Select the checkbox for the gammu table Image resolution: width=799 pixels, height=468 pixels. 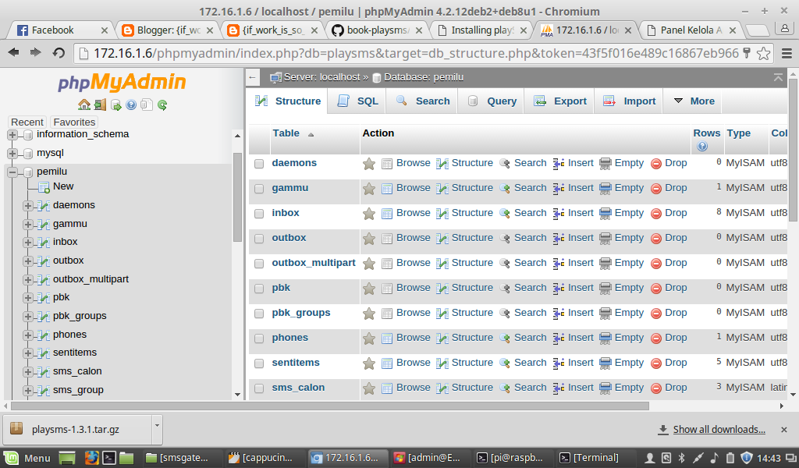coord(258,187)
